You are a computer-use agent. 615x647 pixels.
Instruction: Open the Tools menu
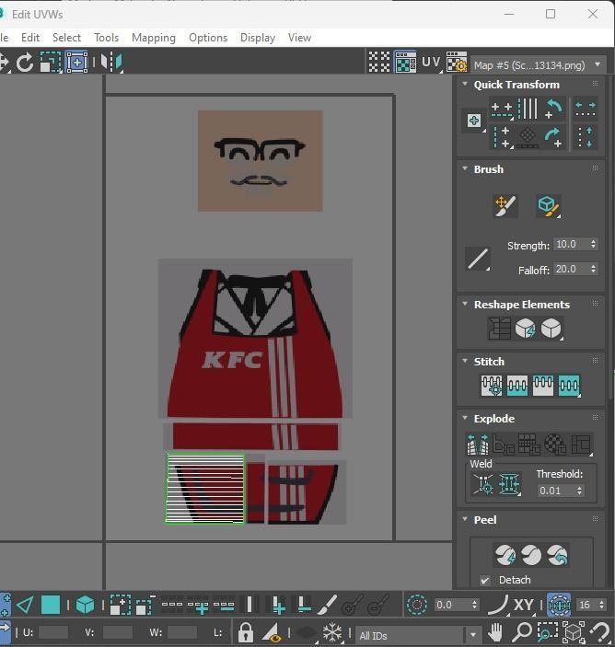click(x=106, y=38)
